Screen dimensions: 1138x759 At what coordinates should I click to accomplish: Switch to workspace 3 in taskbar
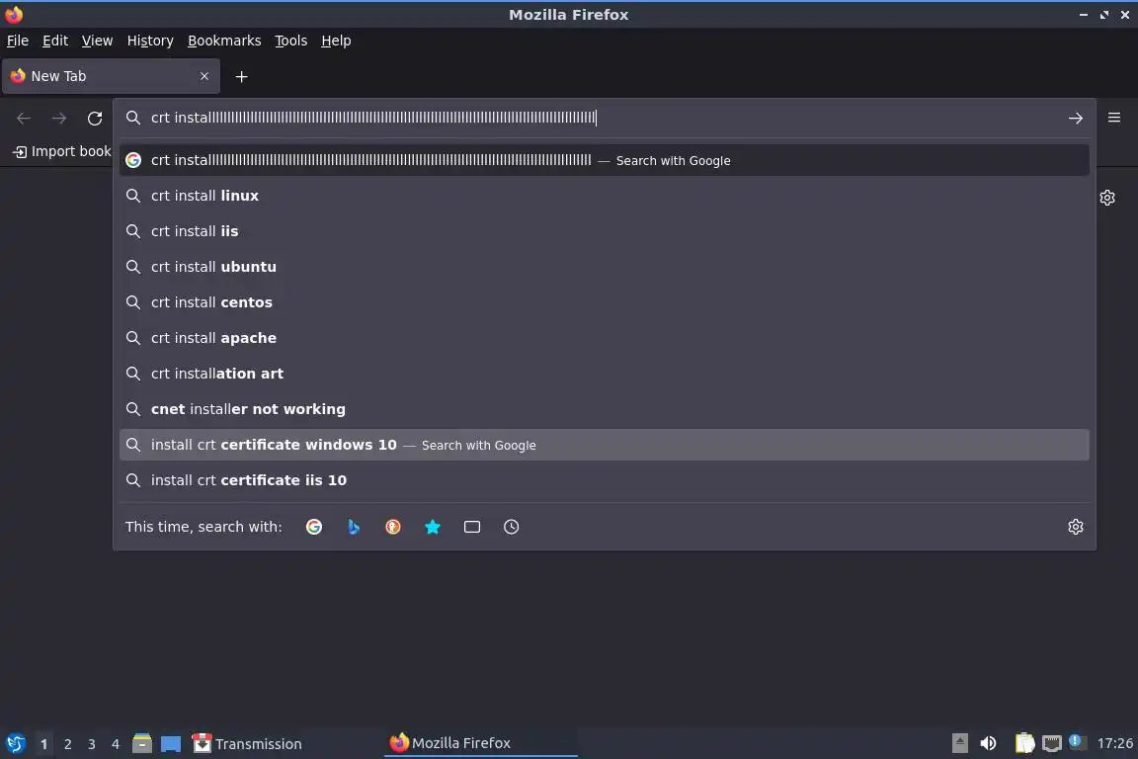(92, 744)
